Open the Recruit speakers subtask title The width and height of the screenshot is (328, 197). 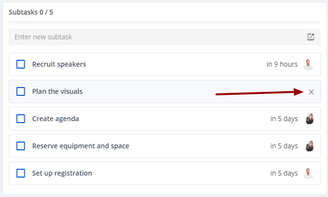click(x=59, y=64)
